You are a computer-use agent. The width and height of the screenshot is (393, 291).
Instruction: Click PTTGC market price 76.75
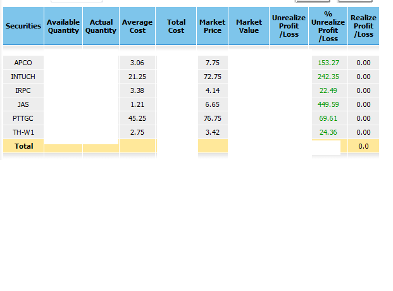point(213,118)
